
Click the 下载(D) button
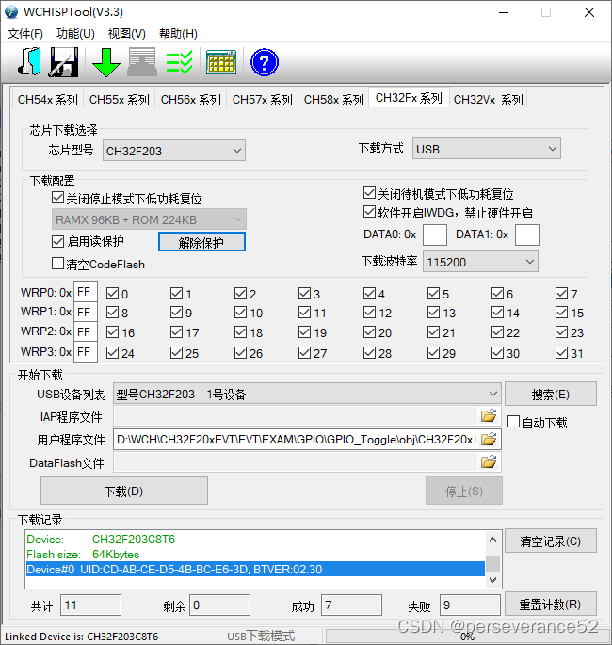[x=123, y=491]
